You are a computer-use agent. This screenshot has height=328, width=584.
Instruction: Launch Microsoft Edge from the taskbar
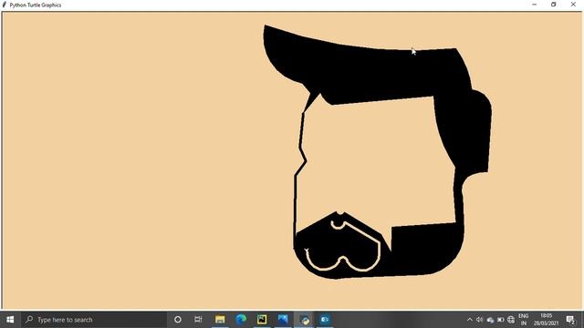click(241, 320)
